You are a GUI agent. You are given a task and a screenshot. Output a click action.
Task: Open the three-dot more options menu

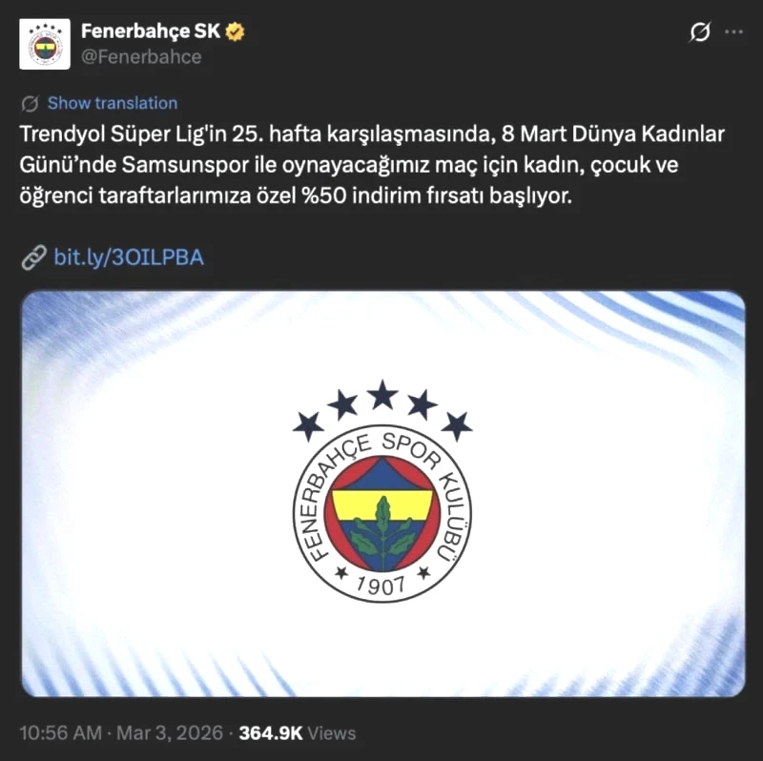click(733, 32)
